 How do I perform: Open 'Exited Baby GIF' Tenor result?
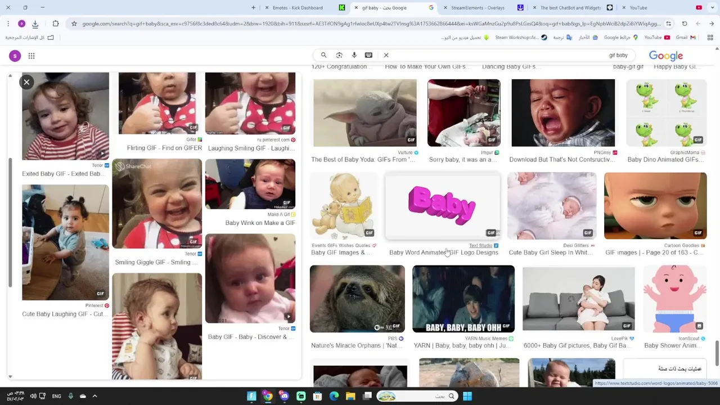(x=64, y=174)
